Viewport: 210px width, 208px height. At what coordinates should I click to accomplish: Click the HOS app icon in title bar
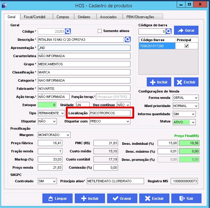[x=5, y=5]
